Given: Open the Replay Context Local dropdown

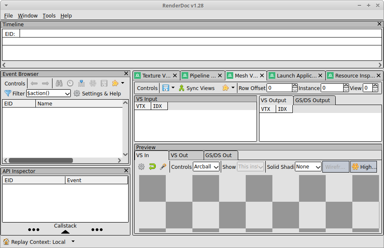Looking at the screenshot, I should [73, 241].
